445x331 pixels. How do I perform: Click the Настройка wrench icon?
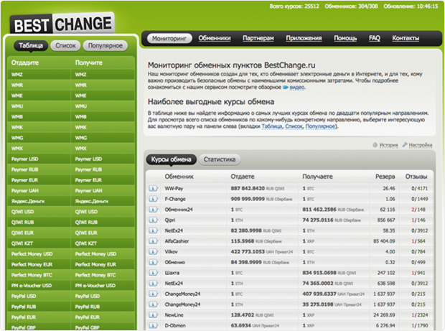click(x=405, y=145)
